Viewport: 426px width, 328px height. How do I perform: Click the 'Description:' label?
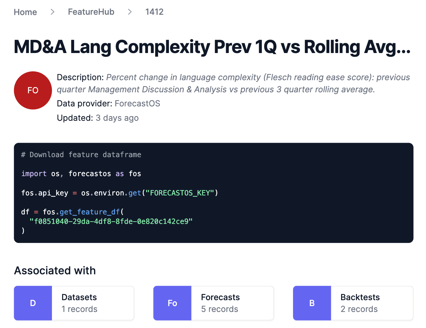80,78
